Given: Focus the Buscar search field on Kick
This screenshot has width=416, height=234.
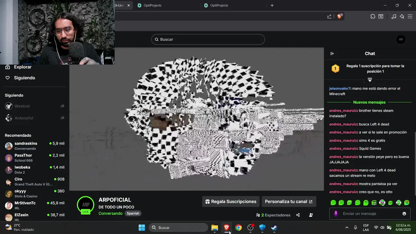Looking at the screenshot, I should point(208,39).
